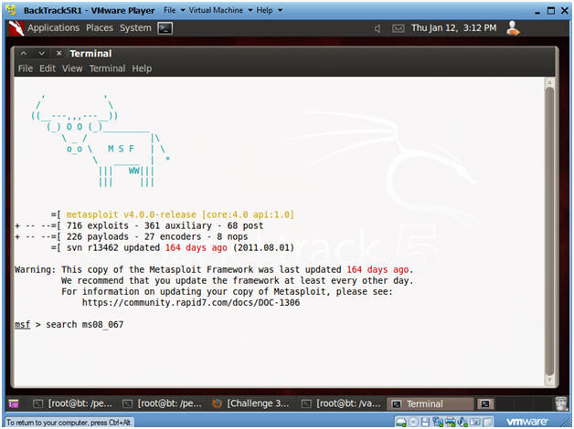
Task: Click the '716 exploits' text
Action: coord(98,225)
